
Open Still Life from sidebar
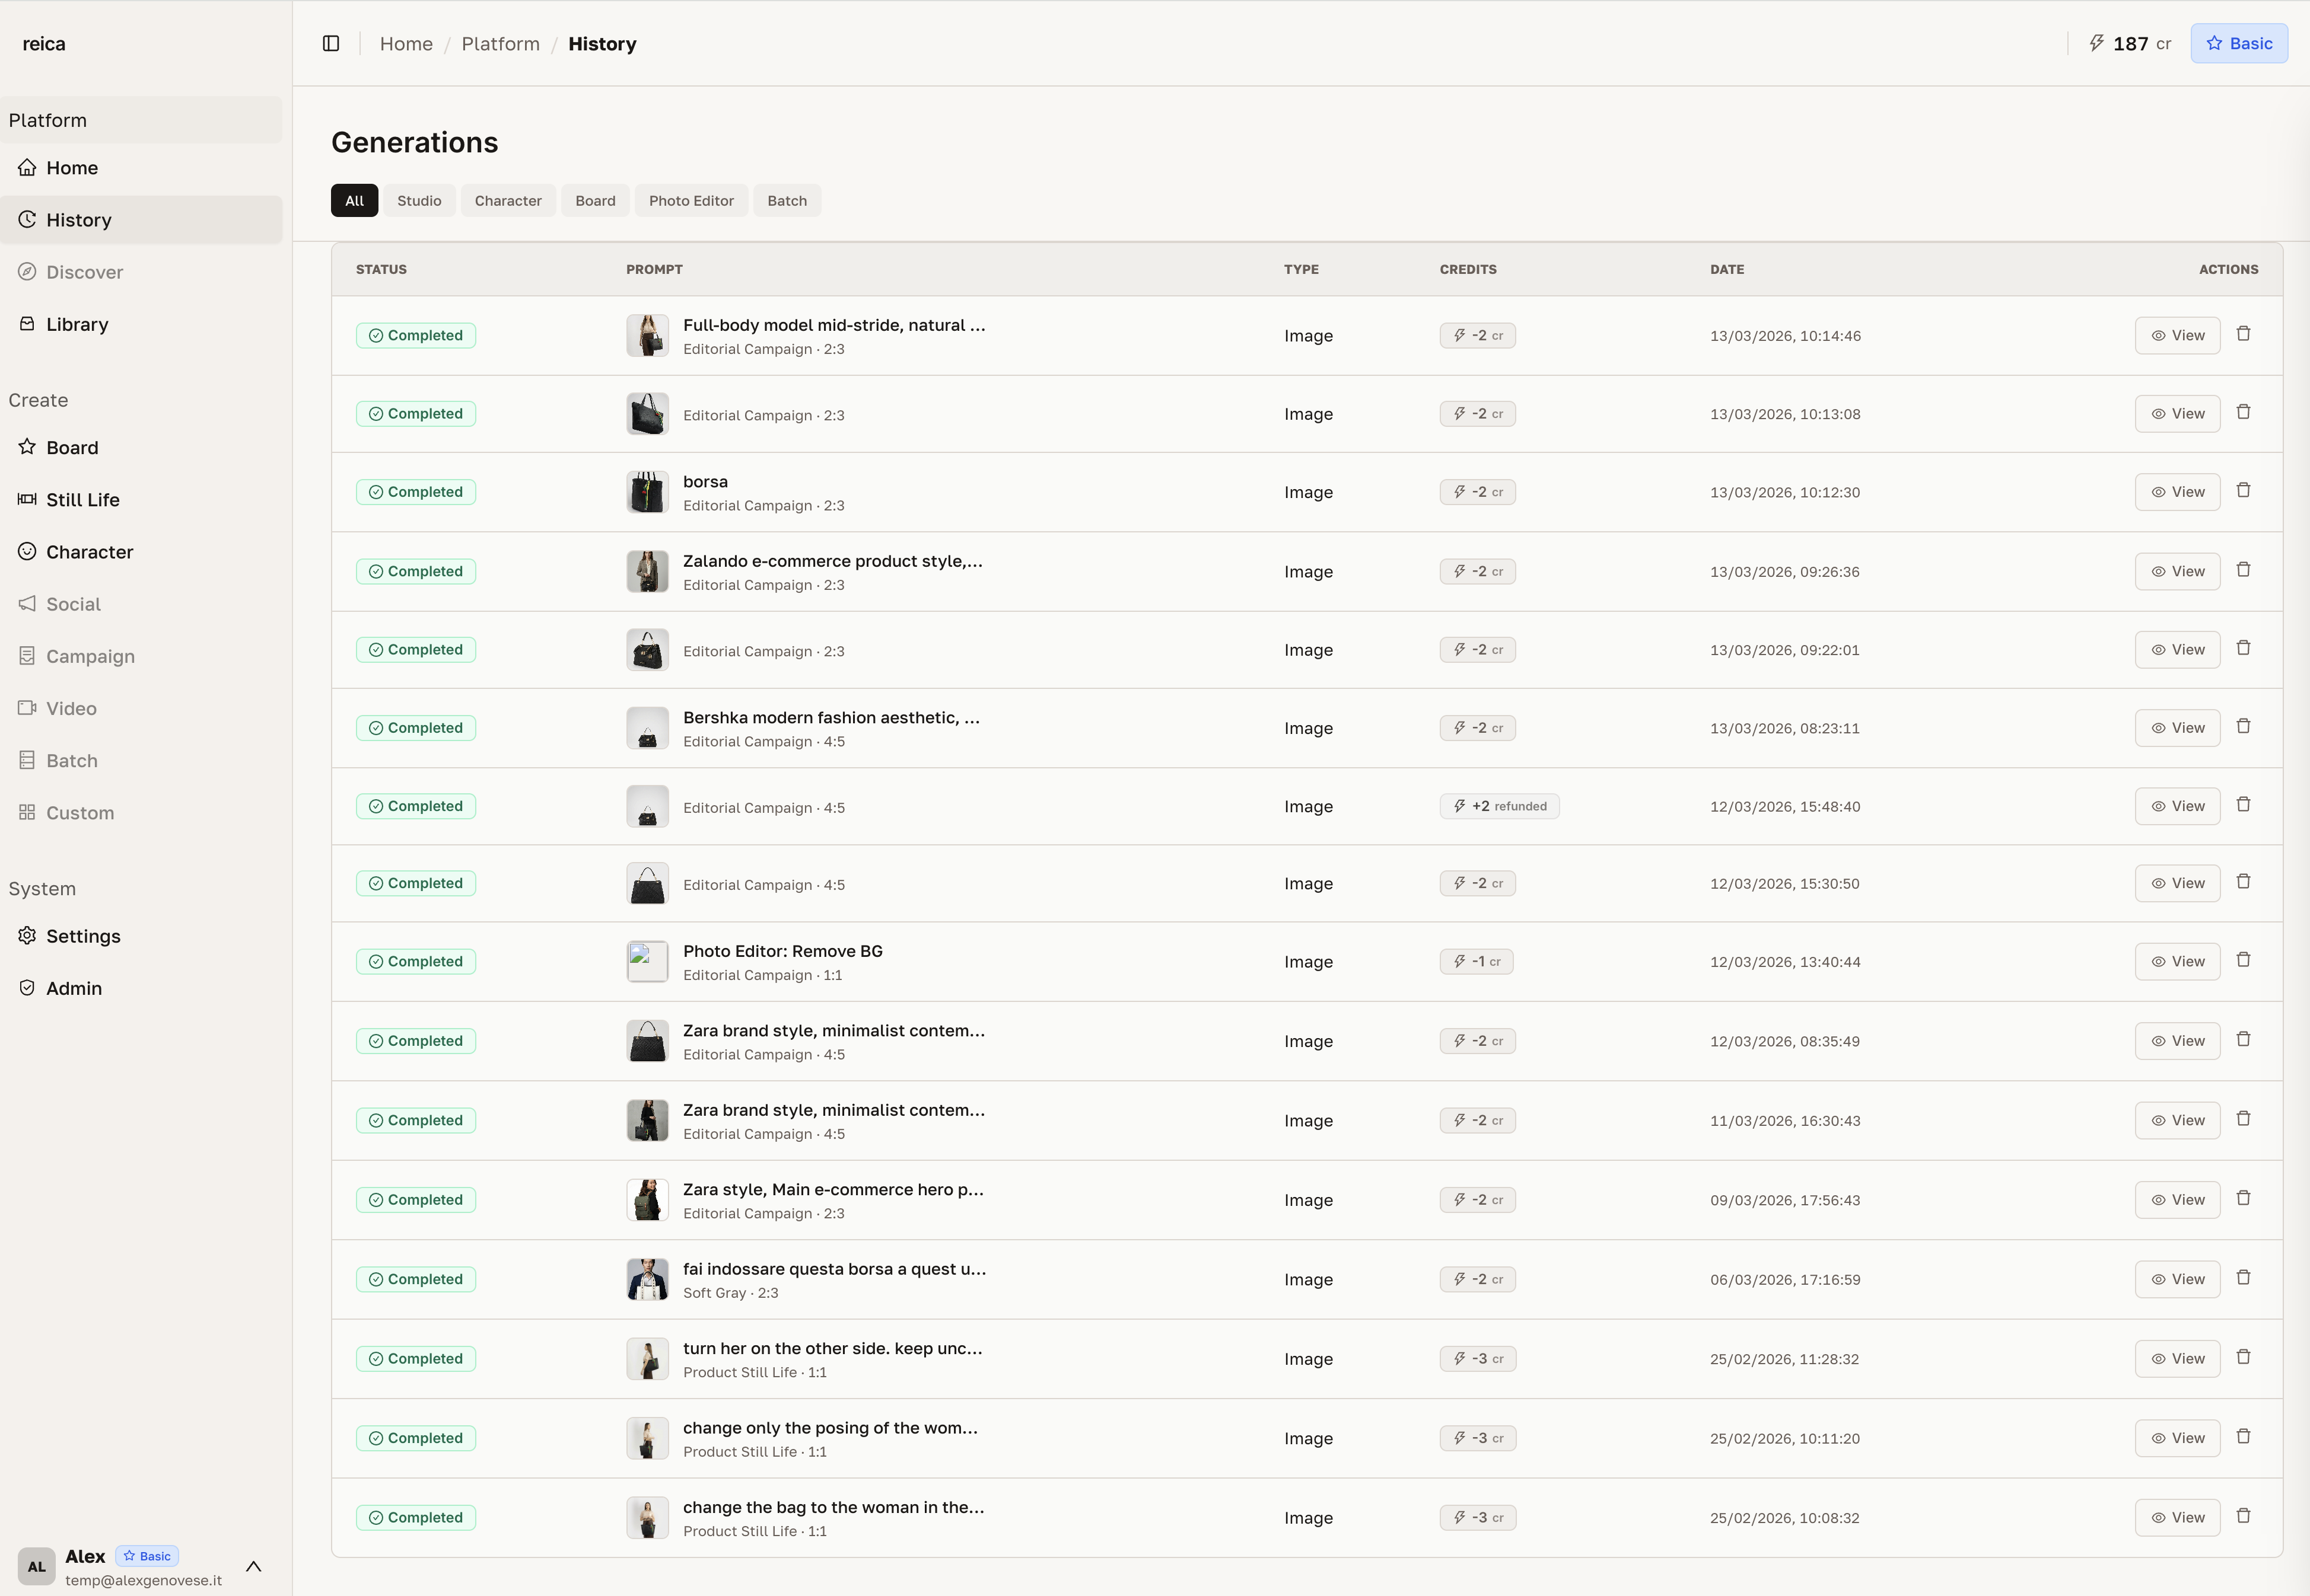coord(82,499)
